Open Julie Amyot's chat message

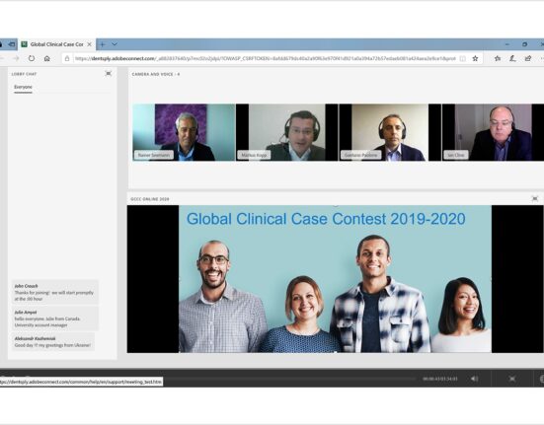(55, 319)
